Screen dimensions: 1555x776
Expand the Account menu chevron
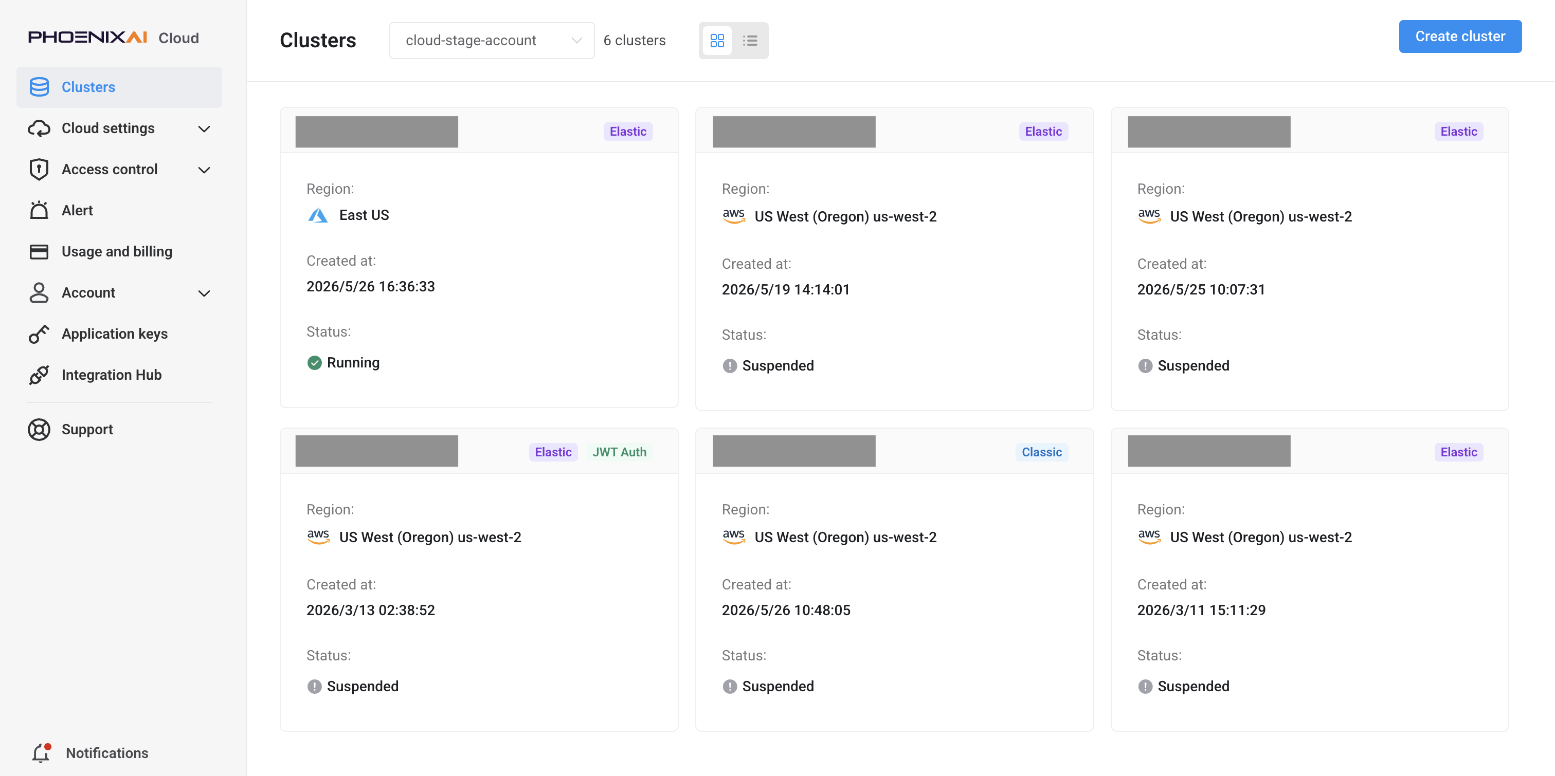pos(204,292)
